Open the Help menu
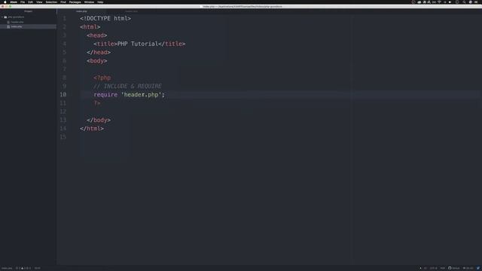The width and height of the screenshot is (482, 271). click(100, 2)
